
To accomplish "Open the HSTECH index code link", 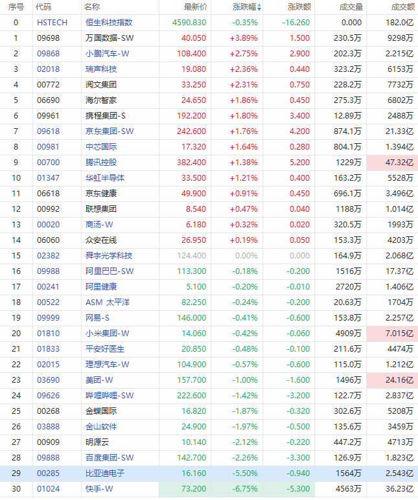I will point(52,23).
